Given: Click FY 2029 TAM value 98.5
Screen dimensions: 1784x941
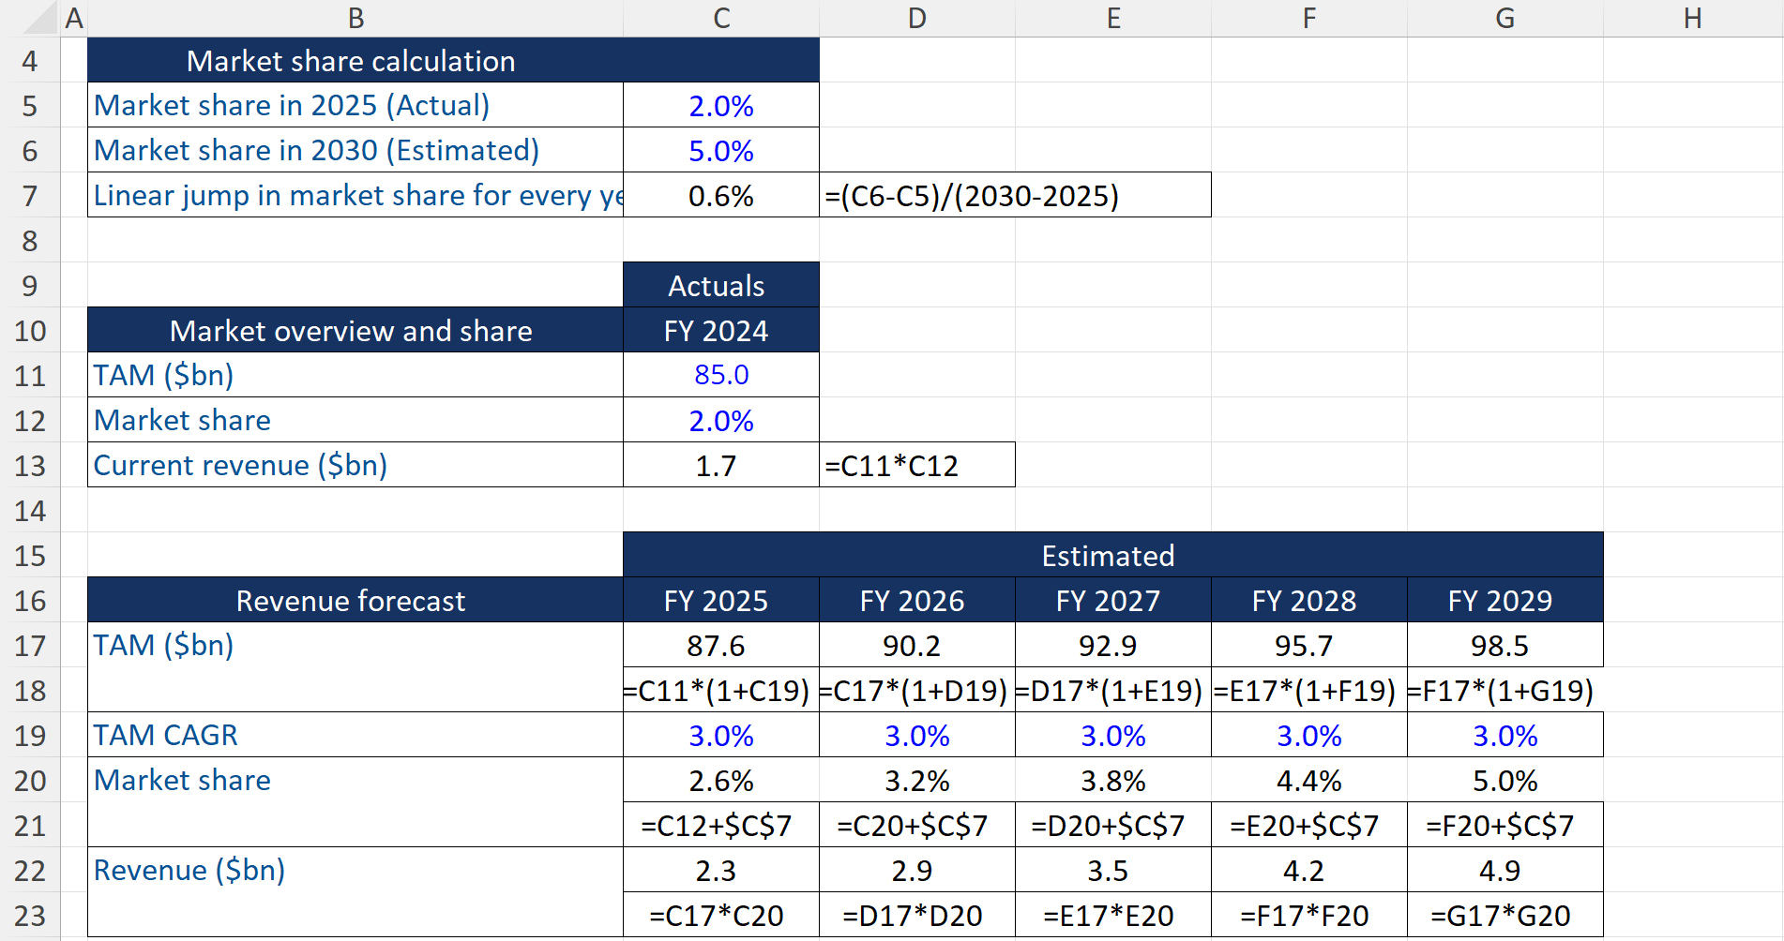Looking at the screenshot, I should (x=1504, y=646).
